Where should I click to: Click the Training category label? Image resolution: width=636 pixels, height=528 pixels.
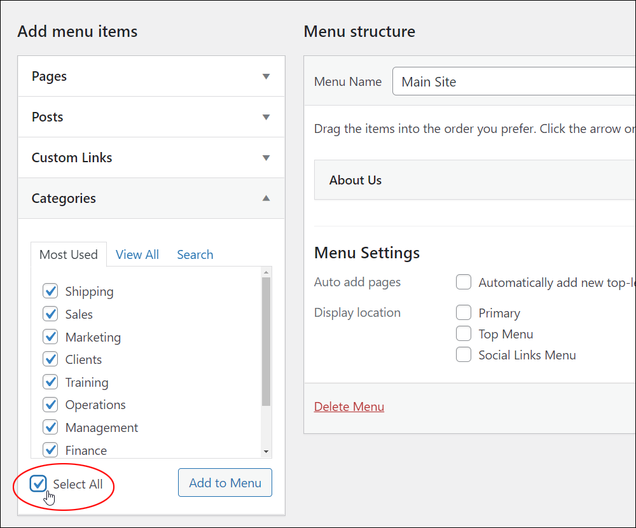pos(86,383)
